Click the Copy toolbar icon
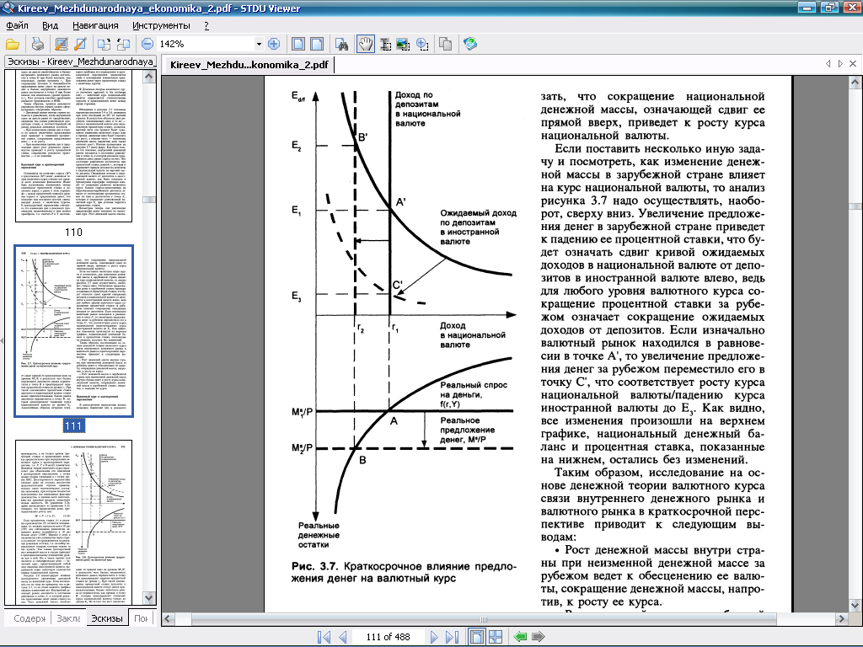The image size is (863, 647). tap(445, 44)
